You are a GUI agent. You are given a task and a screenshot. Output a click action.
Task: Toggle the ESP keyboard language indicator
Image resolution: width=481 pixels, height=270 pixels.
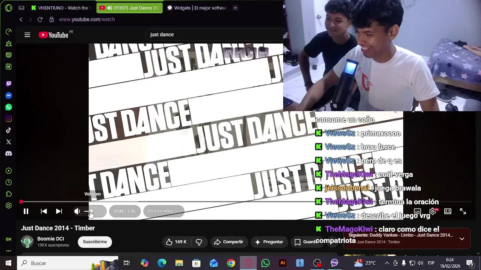click(431, 263)
